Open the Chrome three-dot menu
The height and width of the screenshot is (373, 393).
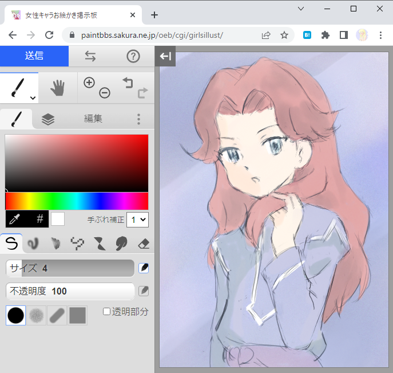(x=380, y=35)
